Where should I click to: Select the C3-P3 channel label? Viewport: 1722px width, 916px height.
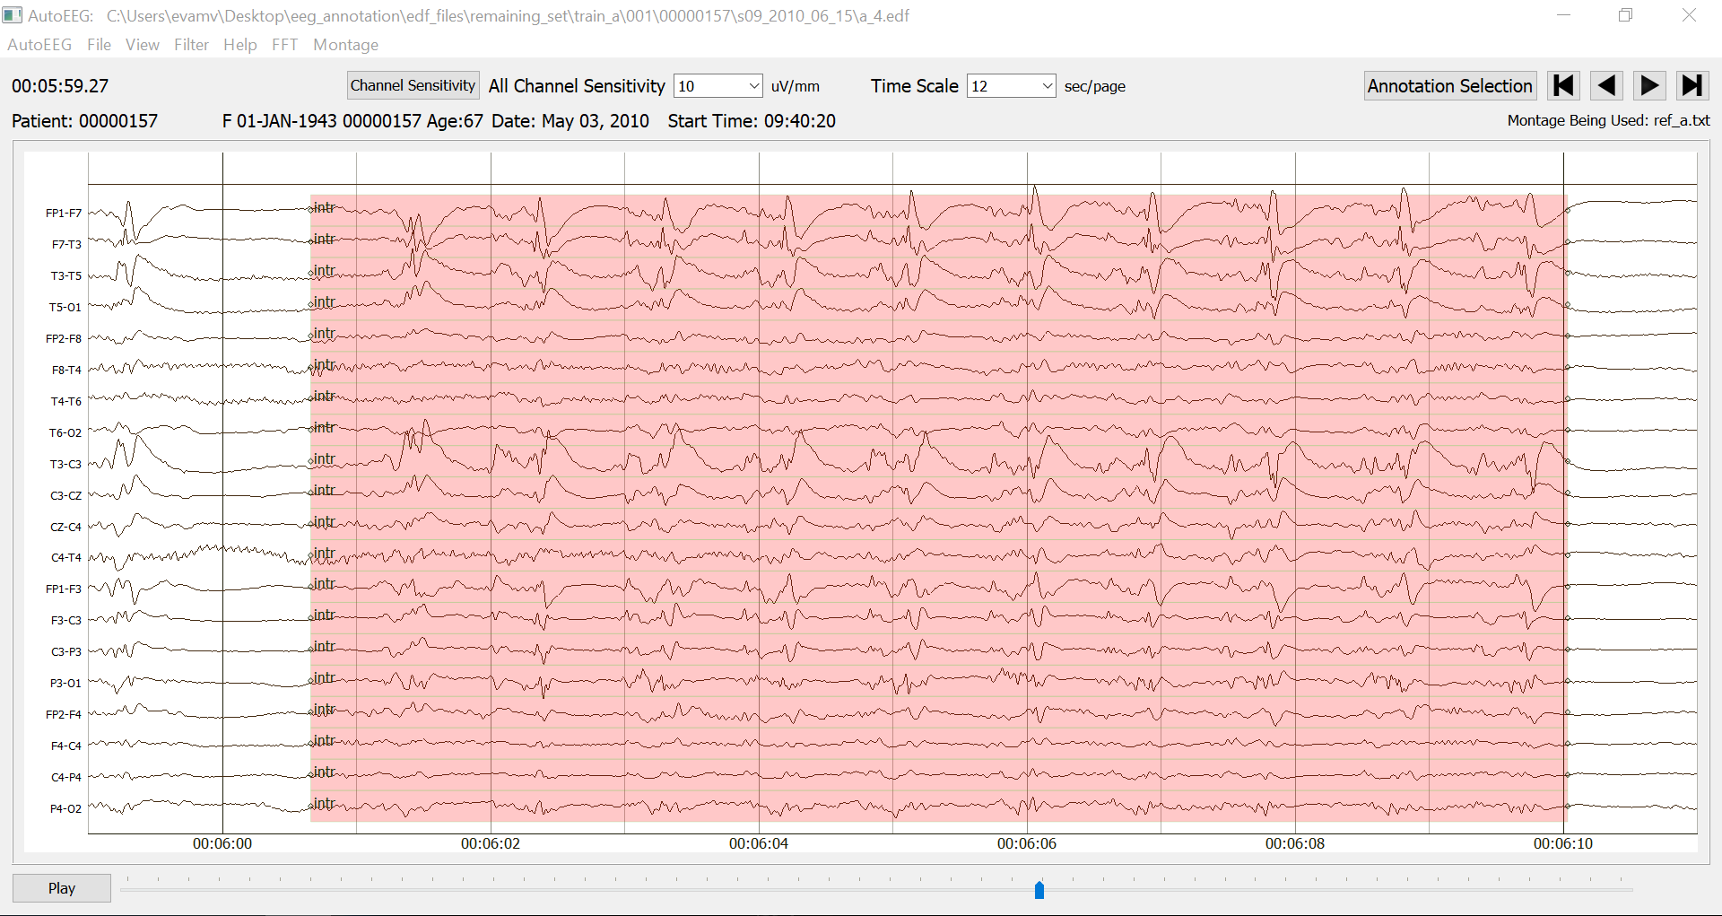pyautogui.click(x=66, y=652)
